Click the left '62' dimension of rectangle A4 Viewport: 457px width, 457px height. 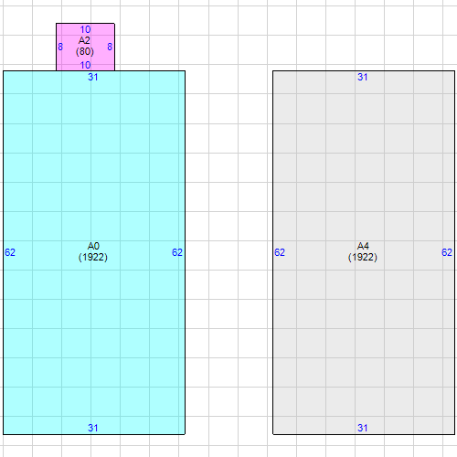pos(280,252)
